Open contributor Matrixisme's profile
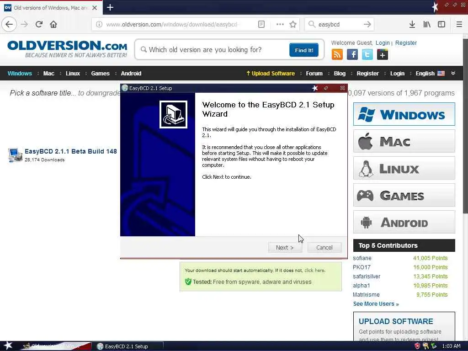This screenshot has width=468, height=351. [x=366, y=295]
